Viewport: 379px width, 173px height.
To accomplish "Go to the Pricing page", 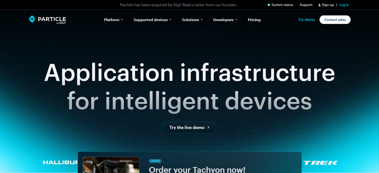I will pyautogui.click(x=254, y=20).
